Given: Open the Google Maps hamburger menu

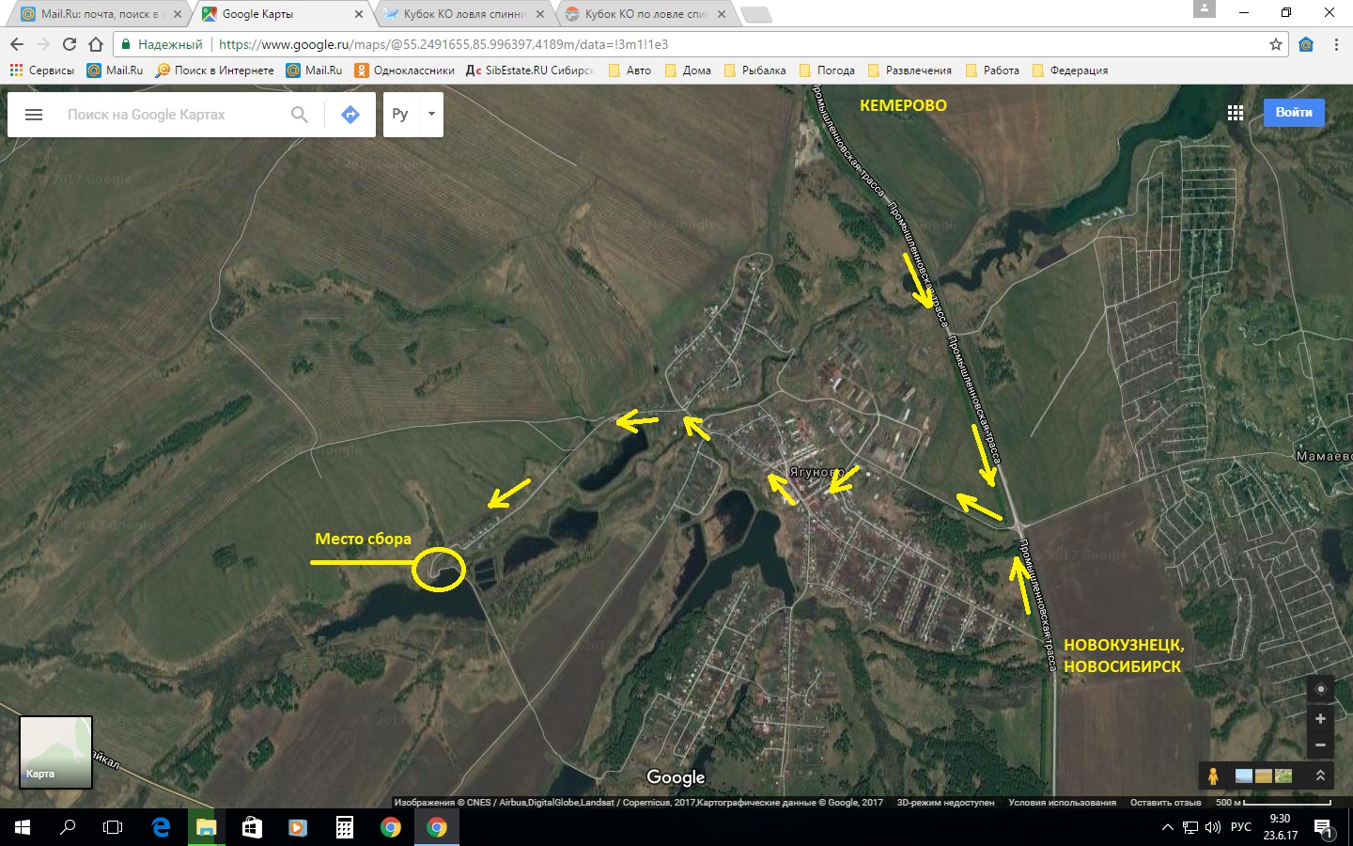Looking at the screenshot, I should pos(34,115).
